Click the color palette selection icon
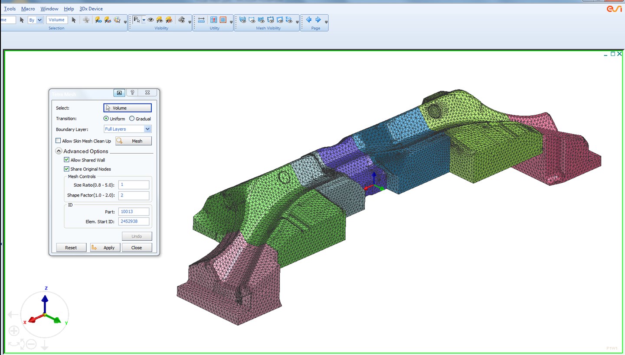625x355 pixels. [x=117, y=20]
